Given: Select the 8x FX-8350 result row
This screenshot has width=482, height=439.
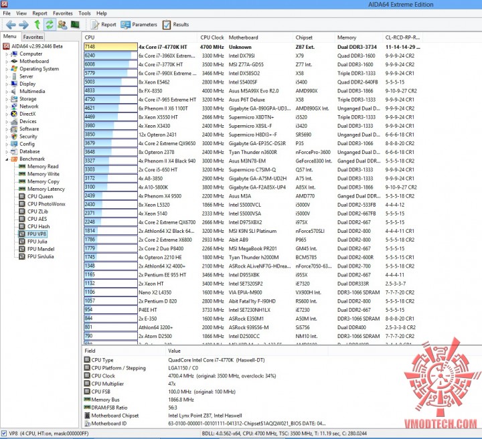Looking at the screenshot, I should [x=252, y=91].
